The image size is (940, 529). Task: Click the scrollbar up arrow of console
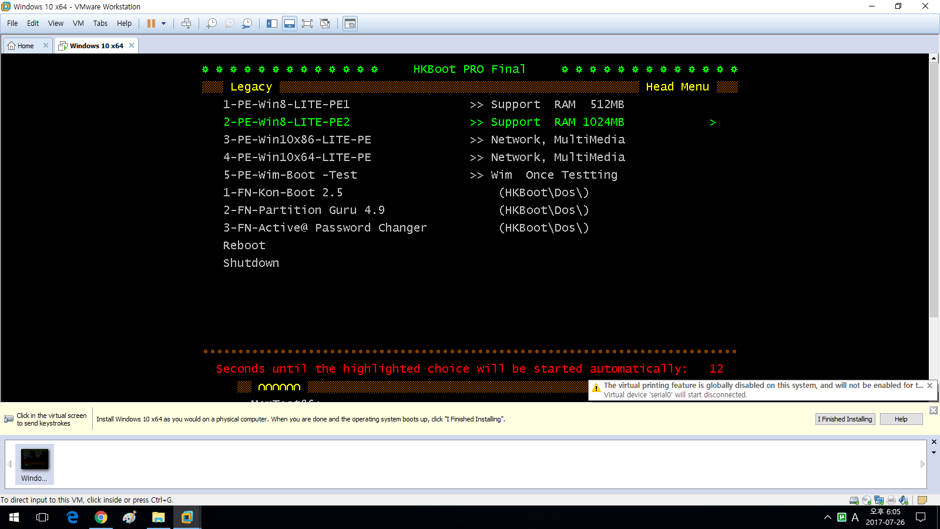(x=934, y=58)
